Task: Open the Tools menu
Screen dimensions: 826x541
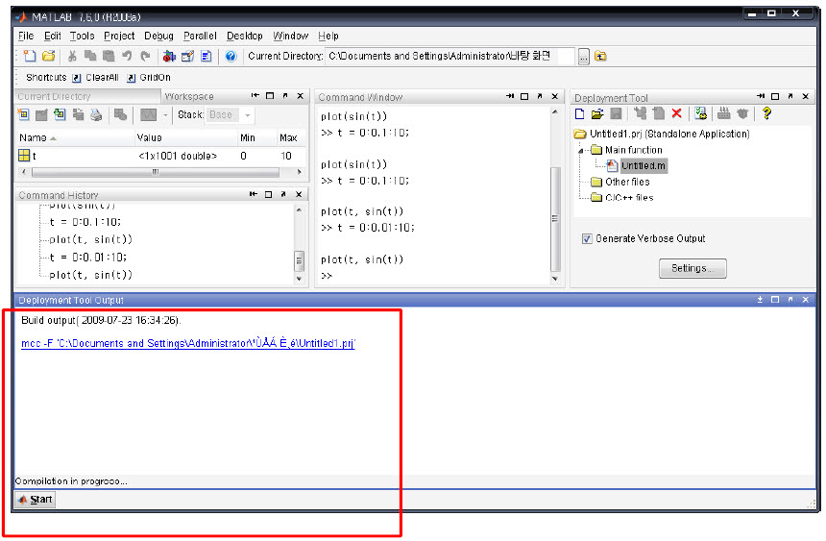Action: 83,36
